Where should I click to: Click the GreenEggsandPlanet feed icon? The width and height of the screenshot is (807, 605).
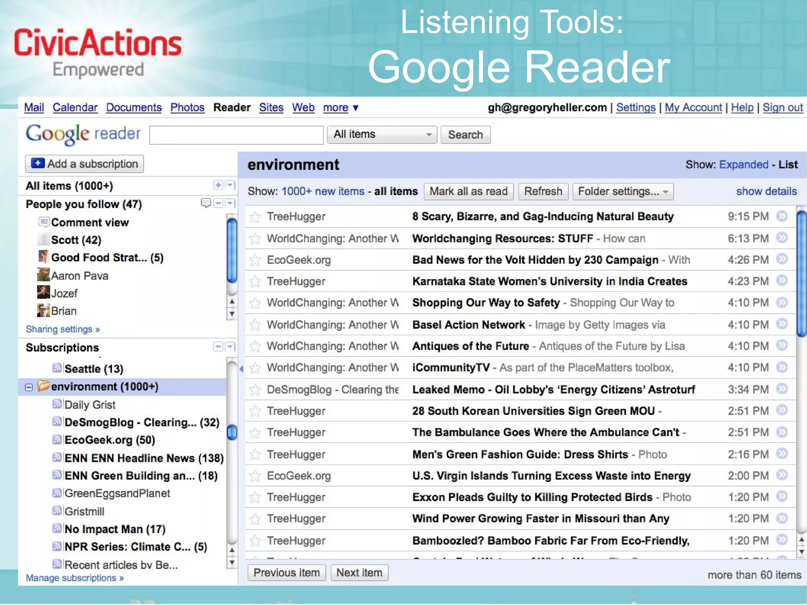click(x=57, y=493)
